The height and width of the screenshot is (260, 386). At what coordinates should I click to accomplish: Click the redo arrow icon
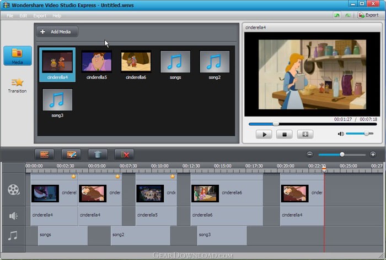(x=347, y=15)
